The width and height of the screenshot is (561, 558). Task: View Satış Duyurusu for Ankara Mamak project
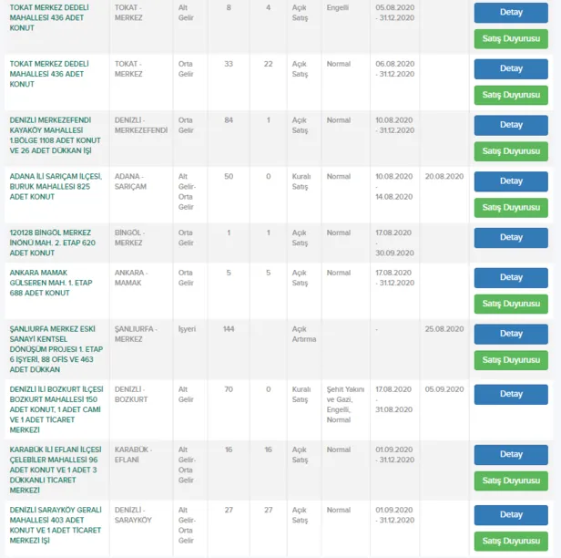pyautogui.click(x=511, y=304)
